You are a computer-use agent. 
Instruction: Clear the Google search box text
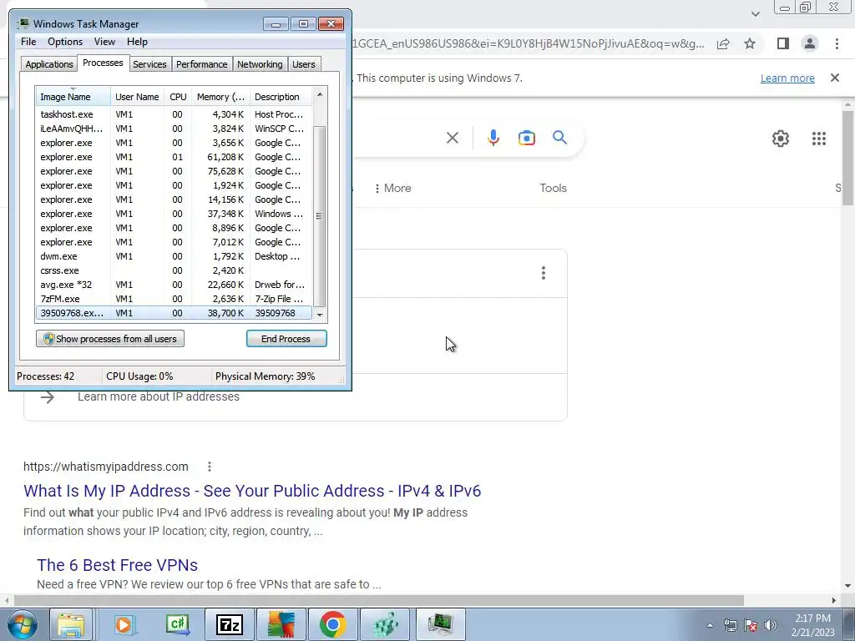pyautogui.click(x=452, y=138)
